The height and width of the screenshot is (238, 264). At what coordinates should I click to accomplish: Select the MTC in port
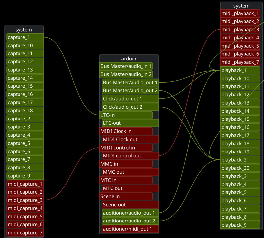click(x=126, y=180)
